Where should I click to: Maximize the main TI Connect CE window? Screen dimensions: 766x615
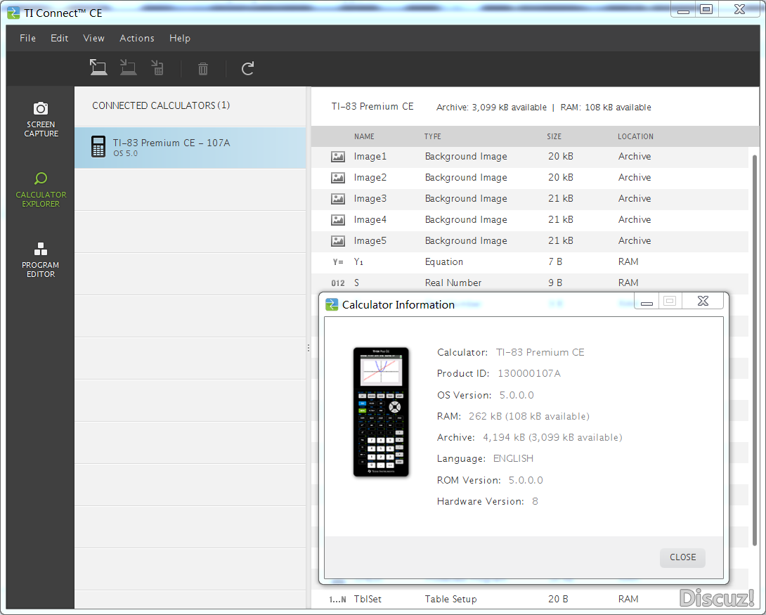pos(706,9)
